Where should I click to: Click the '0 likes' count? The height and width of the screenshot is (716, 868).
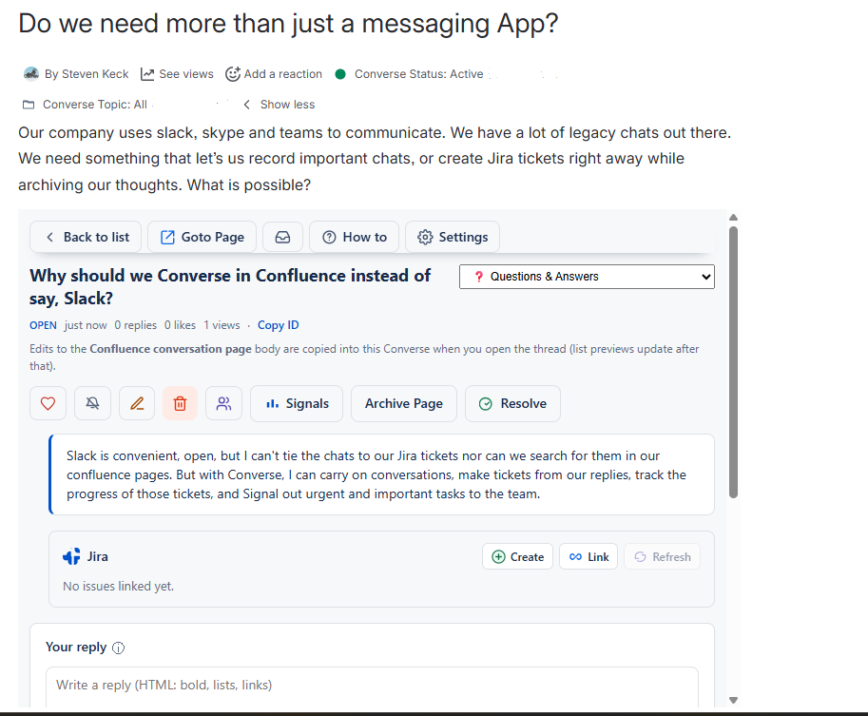(x=180, y=325)
